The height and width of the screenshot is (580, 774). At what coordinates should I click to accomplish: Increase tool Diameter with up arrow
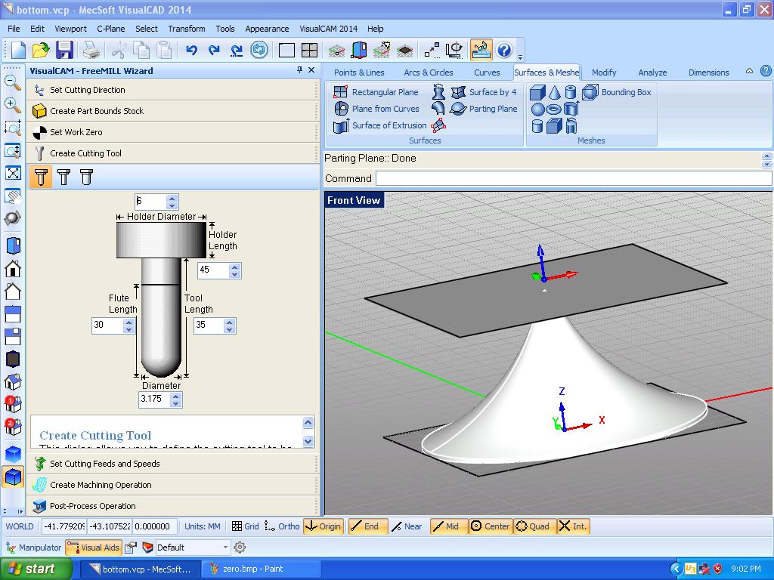tap(175, 396)
